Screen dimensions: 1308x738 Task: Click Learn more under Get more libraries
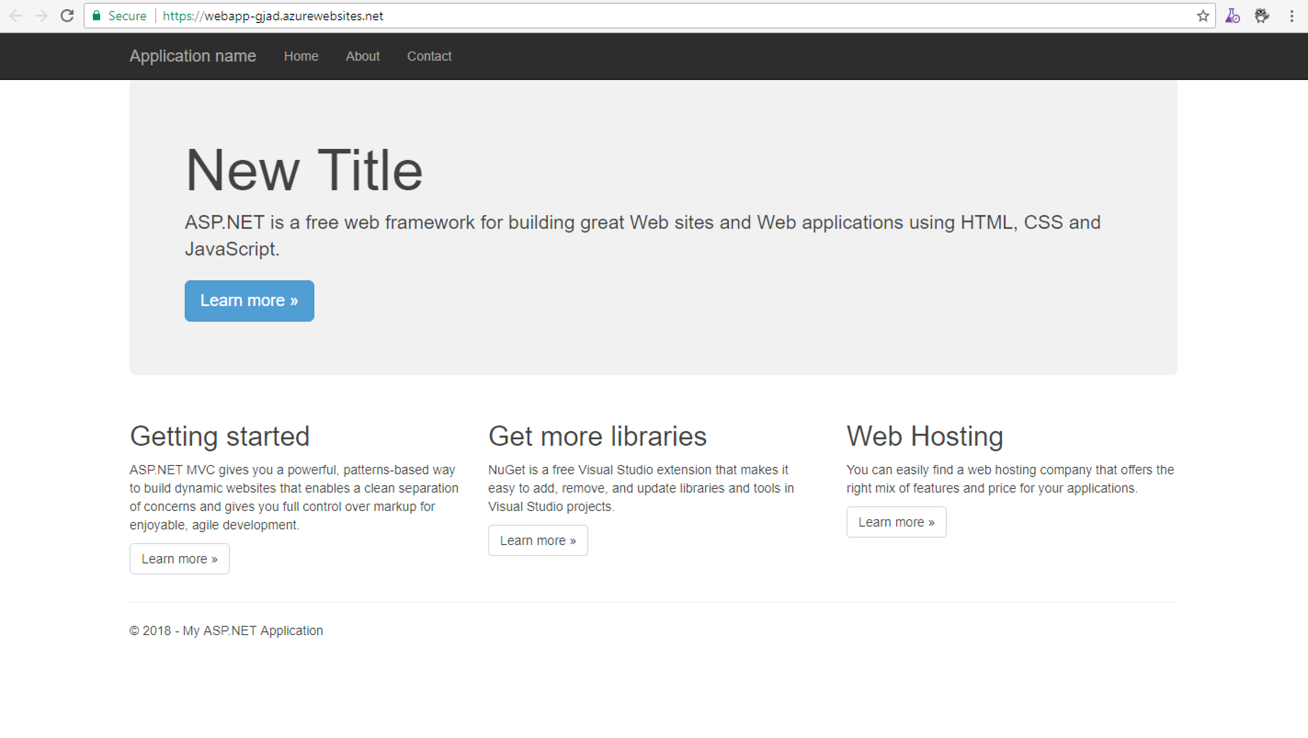(538, 540)
